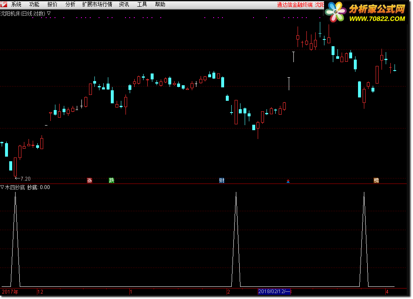Click the 12 month axis marker
The height and width of the screenshot is (299, 413).
click(40, 292)
